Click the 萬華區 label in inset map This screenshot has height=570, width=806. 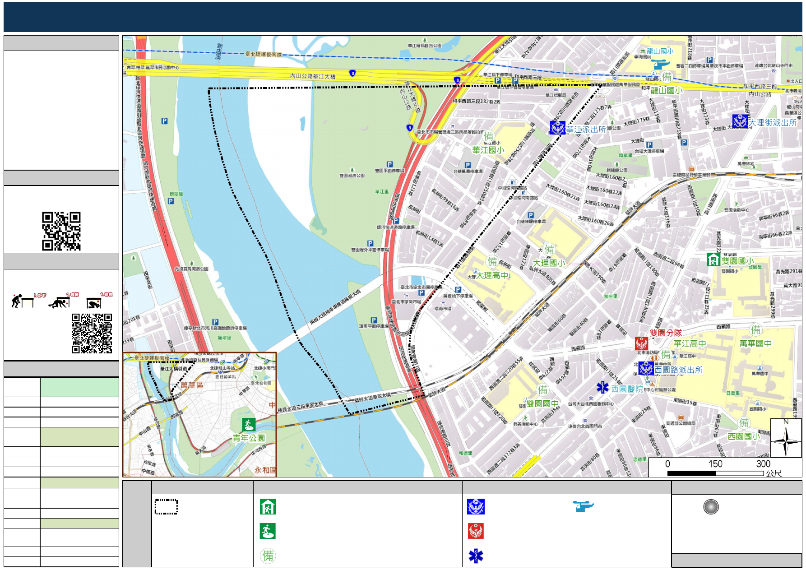[x=192, y=385]
